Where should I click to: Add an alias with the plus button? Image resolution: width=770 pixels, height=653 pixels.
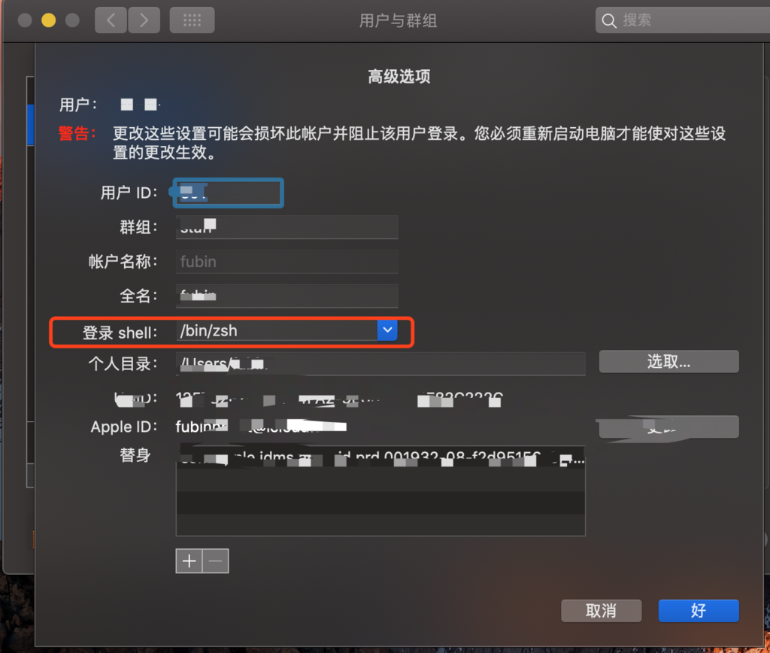click(x=189, y=561)
